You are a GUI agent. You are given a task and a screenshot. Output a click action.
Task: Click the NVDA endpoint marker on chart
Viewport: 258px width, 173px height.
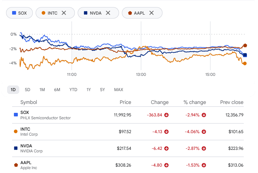(x=245, y=55)
